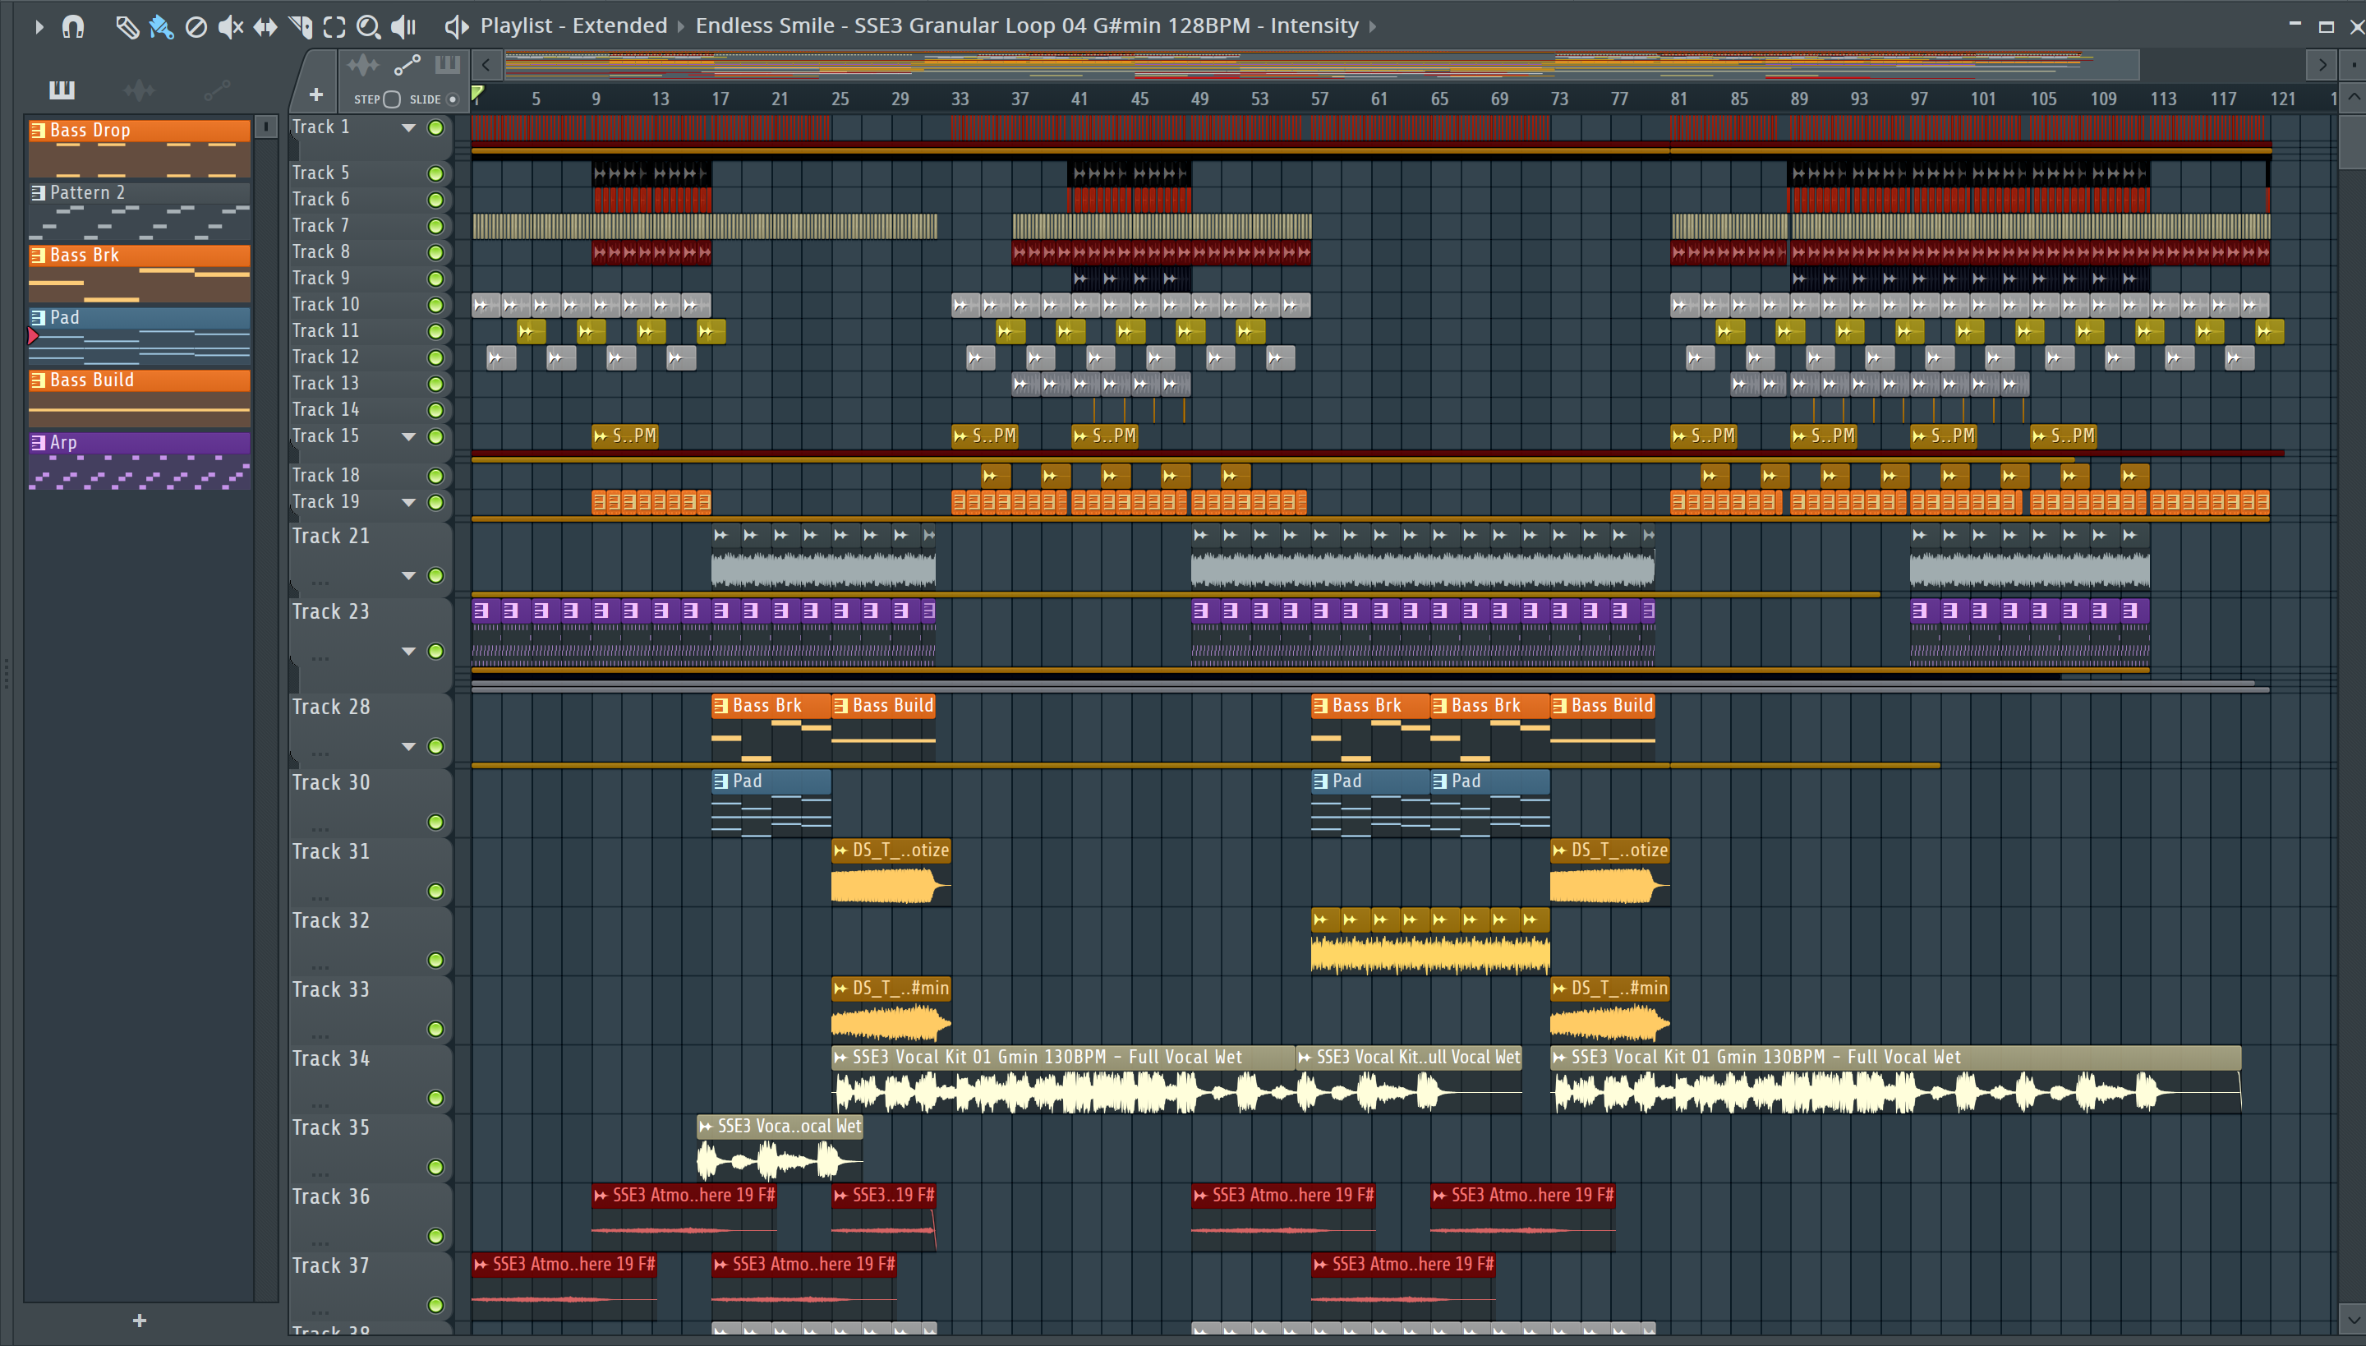Screen dimensions: 2366x1346
Task: Select the Zoom tool
Action: pyautogui.click(x=369, y=27)
